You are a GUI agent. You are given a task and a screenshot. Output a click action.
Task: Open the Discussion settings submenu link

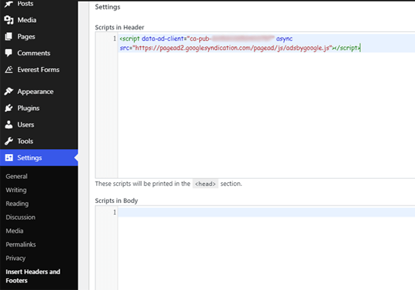(x=21, y=217)
